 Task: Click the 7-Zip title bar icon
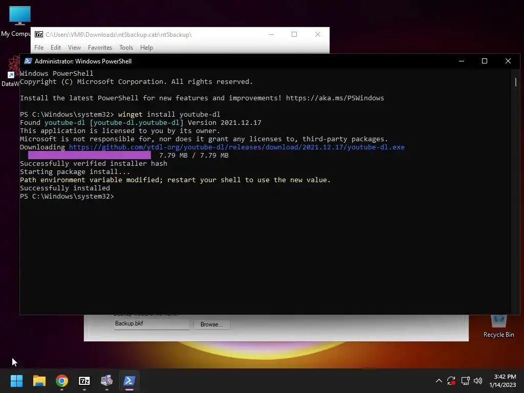click(39, 34)
